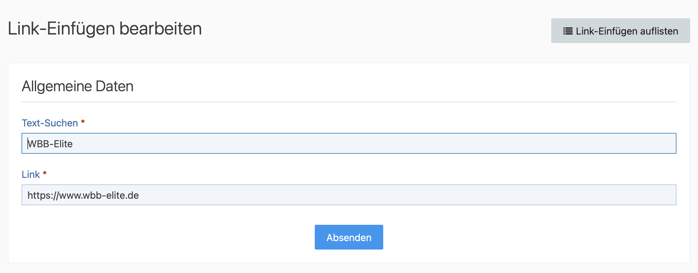Screen dimensions: 698x273
Task: Click the divider line under Allgemeine Daten
Action: [349, 102]
